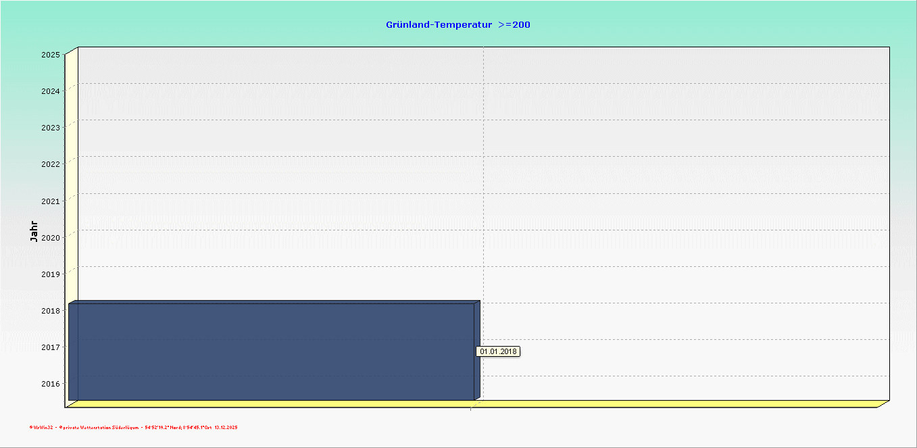Screen dimensions: 917x448
Task: Click the 01.01.2018 tooltip label
Action: pyautogui.click(x=499, y=351)
